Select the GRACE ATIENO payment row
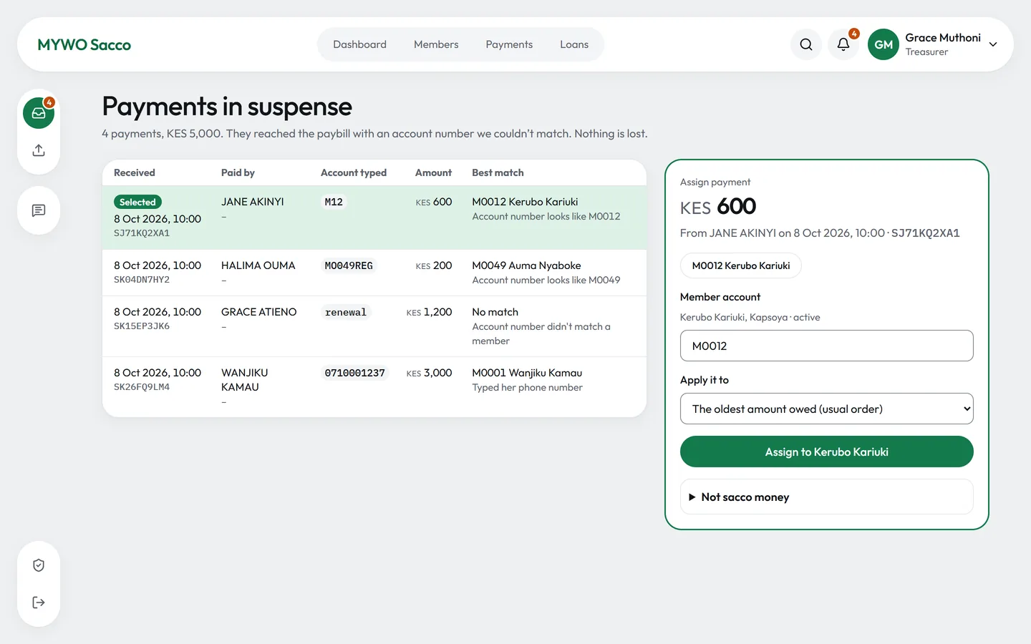The height and width of the screenshot is (644, 1031). click(374, 326)
